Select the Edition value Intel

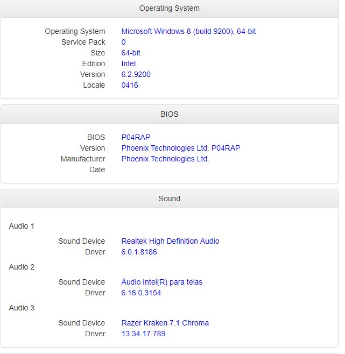pyautogui.click(x=129, y=63)
